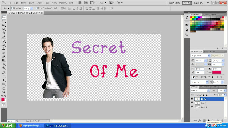Enable the Auto-Select checkbox

pos(12,8)
